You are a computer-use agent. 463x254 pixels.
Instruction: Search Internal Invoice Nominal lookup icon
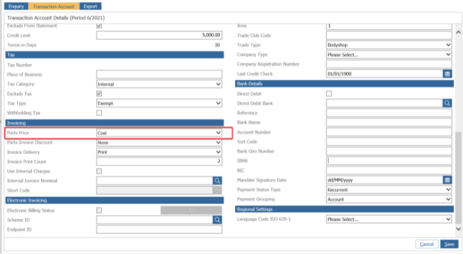pyautogui.click(x=217, y=181)
